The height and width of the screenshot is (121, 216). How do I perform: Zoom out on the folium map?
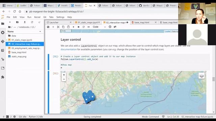coord(64,79)
